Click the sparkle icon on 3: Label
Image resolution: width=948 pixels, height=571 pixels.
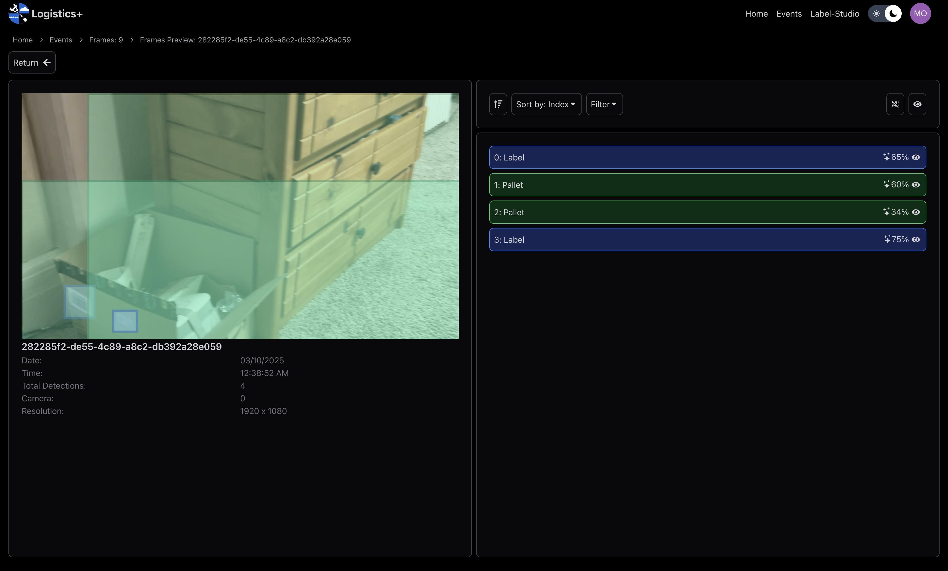(x=887, y=239)
